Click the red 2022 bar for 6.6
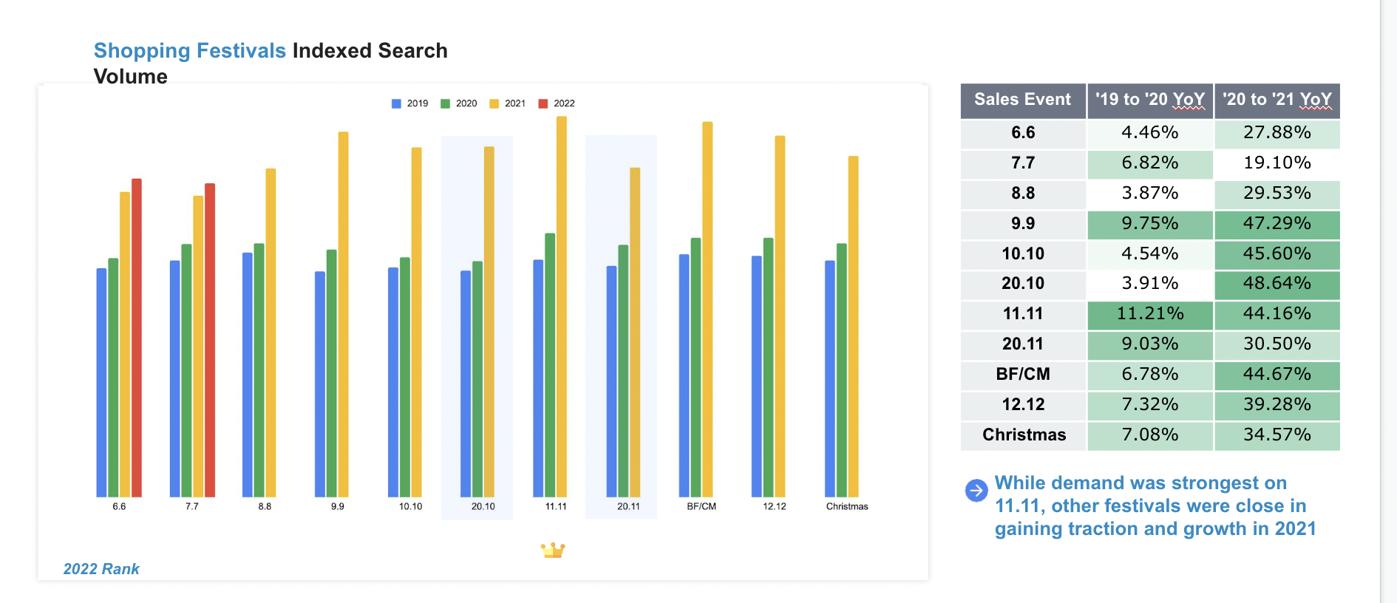 tap(137, 338)
